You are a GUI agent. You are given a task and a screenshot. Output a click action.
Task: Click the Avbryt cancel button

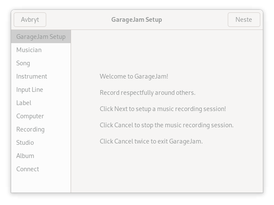coord(30,20)
